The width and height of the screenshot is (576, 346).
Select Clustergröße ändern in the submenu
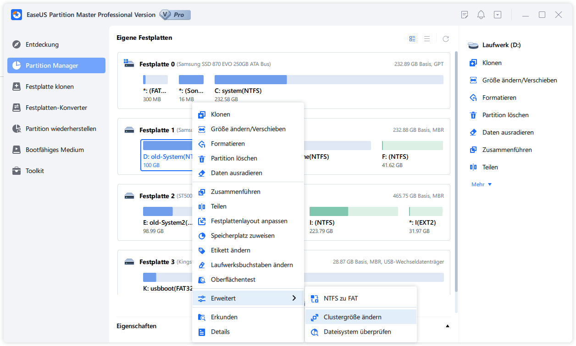[x=361, y=317]
